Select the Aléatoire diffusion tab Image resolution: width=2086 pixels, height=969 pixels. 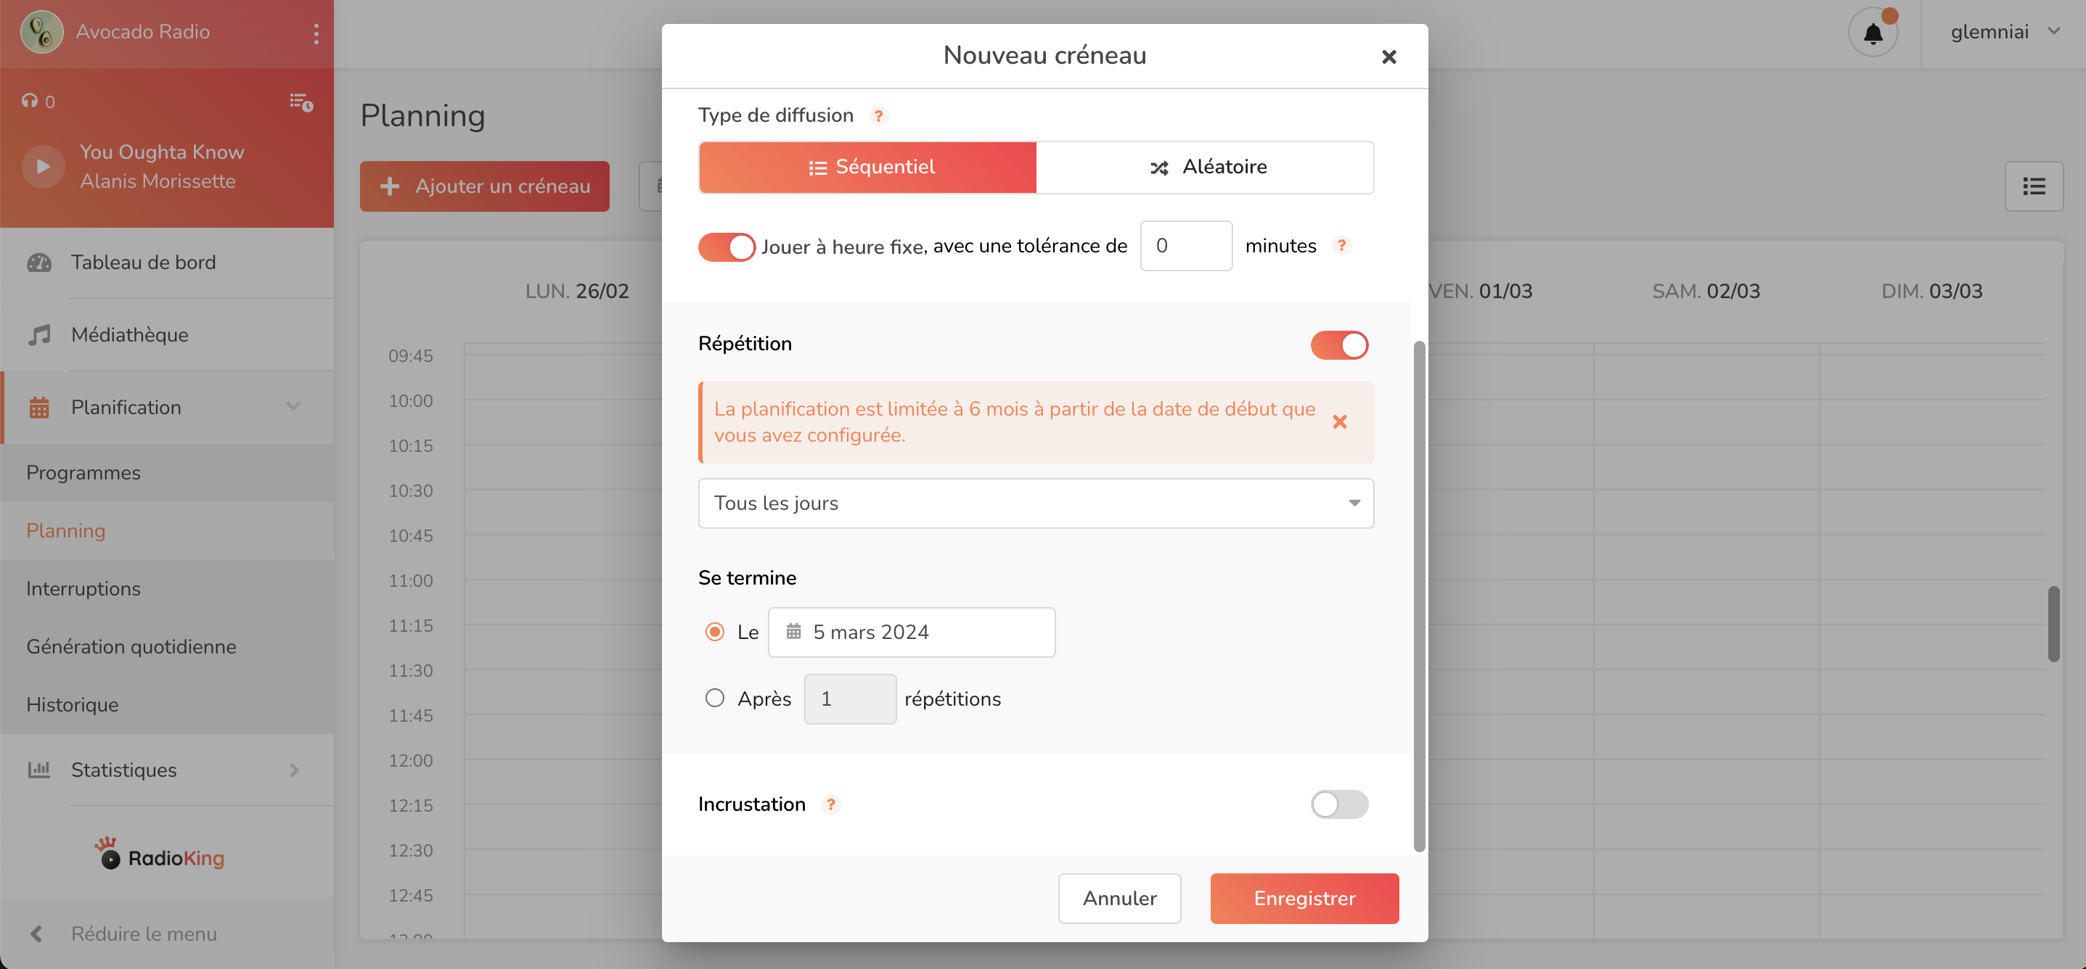click(1204, 167)
